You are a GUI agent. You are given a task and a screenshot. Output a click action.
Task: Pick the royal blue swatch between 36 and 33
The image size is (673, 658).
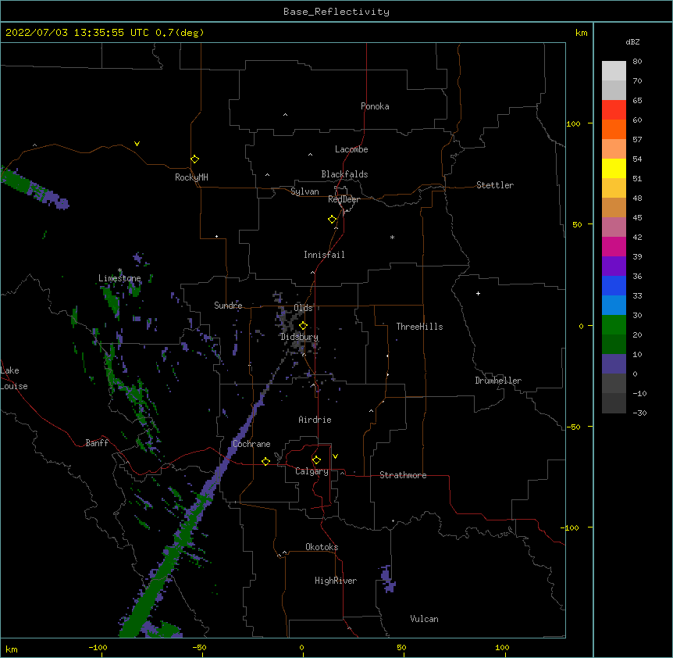click(x=614, y=285)
